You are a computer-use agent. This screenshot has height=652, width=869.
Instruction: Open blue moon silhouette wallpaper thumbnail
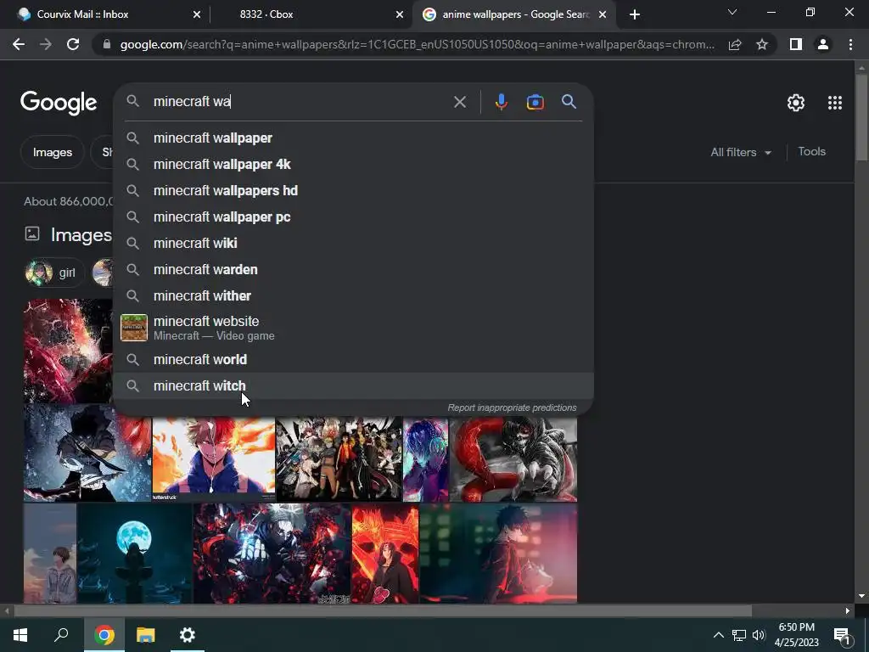[x=135, y=554]
